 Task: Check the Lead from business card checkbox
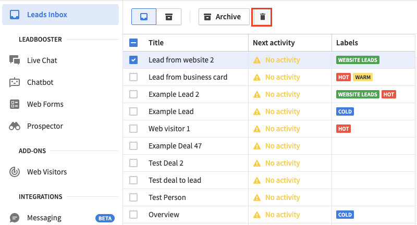tap(133, 77)
